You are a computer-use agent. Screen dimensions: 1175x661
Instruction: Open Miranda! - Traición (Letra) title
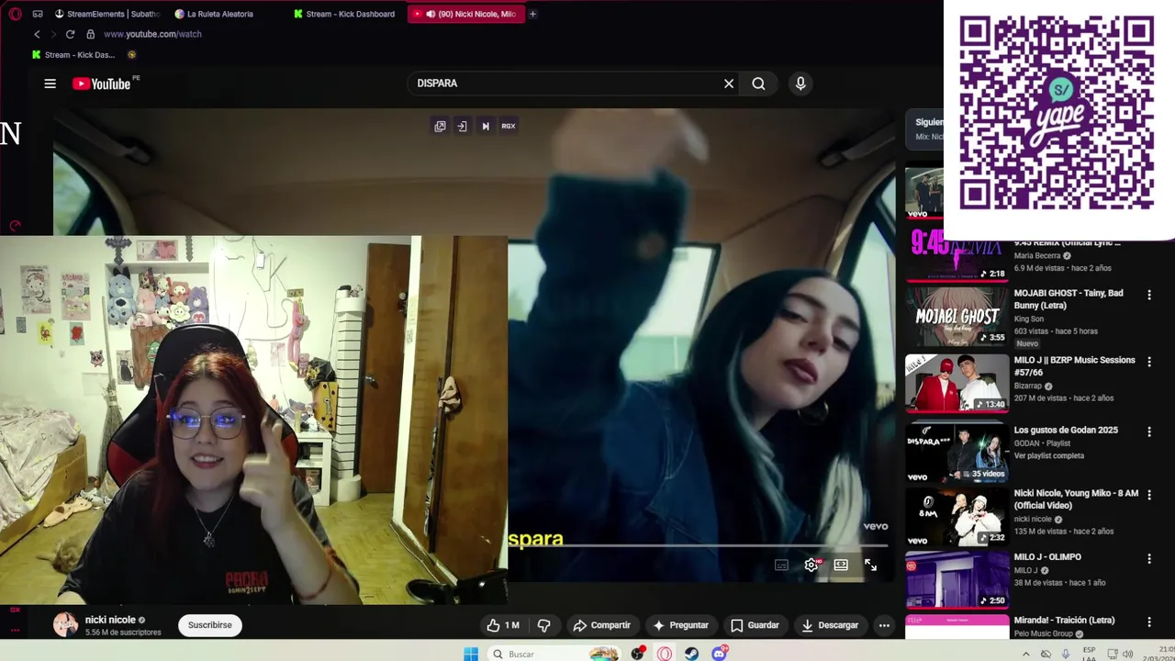(1064, 620)
